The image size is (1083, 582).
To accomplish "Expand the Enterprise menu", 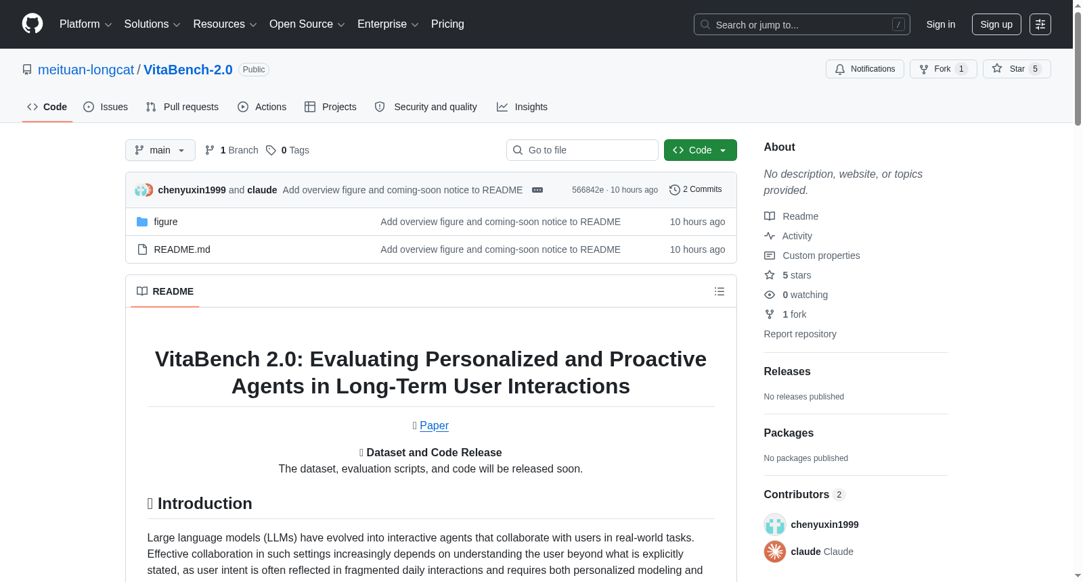I will tap(388, 24).
